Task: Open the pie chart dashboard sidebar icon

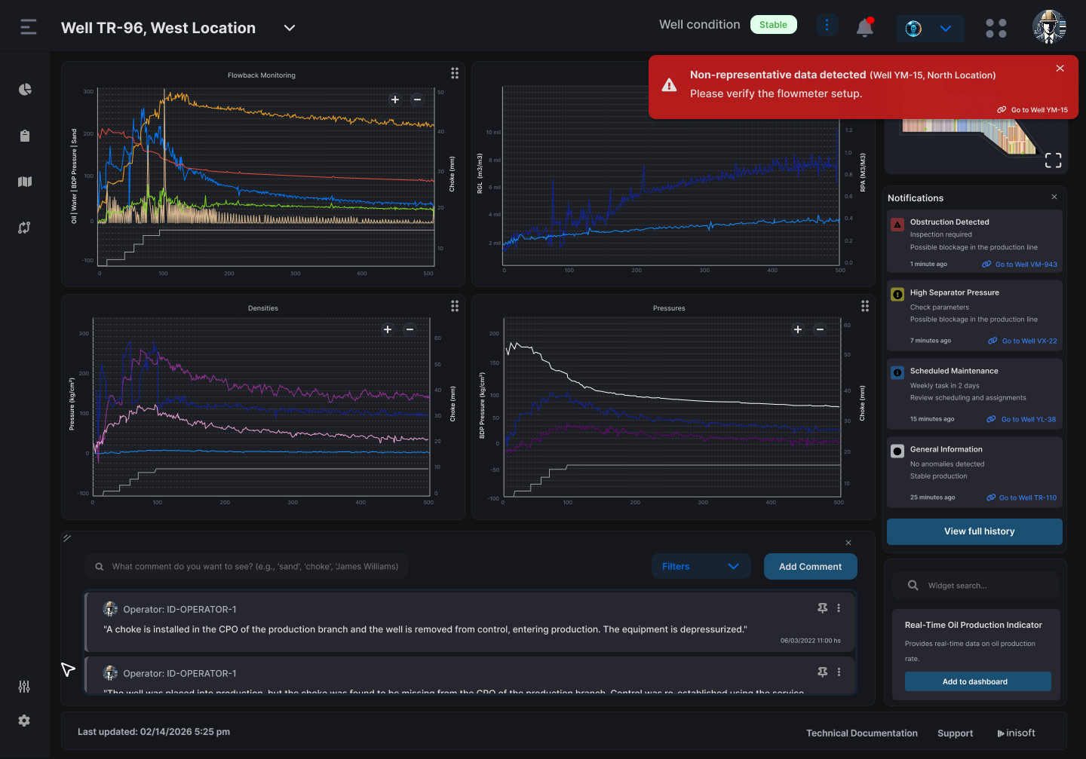Action: coord(25,90)
